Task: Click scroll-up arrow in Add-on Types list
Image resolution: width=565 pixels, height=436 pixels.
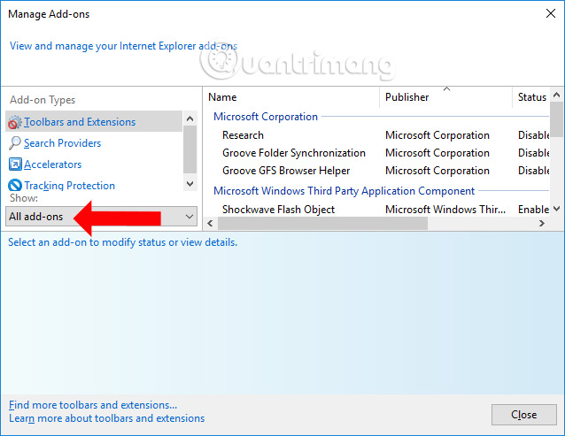Action: [x=190, y=119]
